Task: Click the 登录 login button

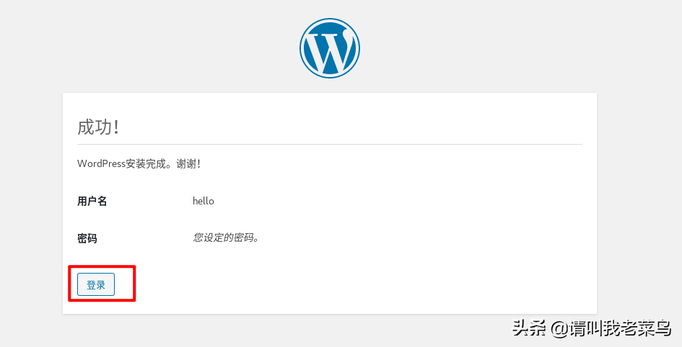Action: tap(96, 284)
